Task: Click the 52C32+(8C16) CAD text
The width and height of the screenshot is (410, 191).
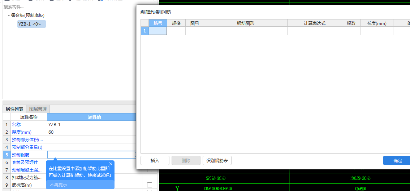Action: pyautogui.click(x=216, y=178)
